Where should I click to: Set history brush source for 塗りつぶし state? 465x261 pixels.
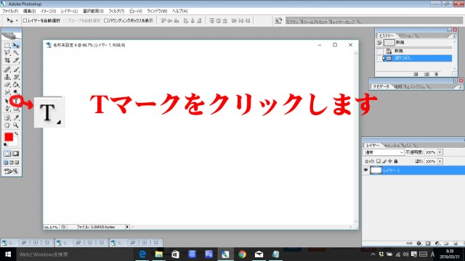[x=379, y=58]
